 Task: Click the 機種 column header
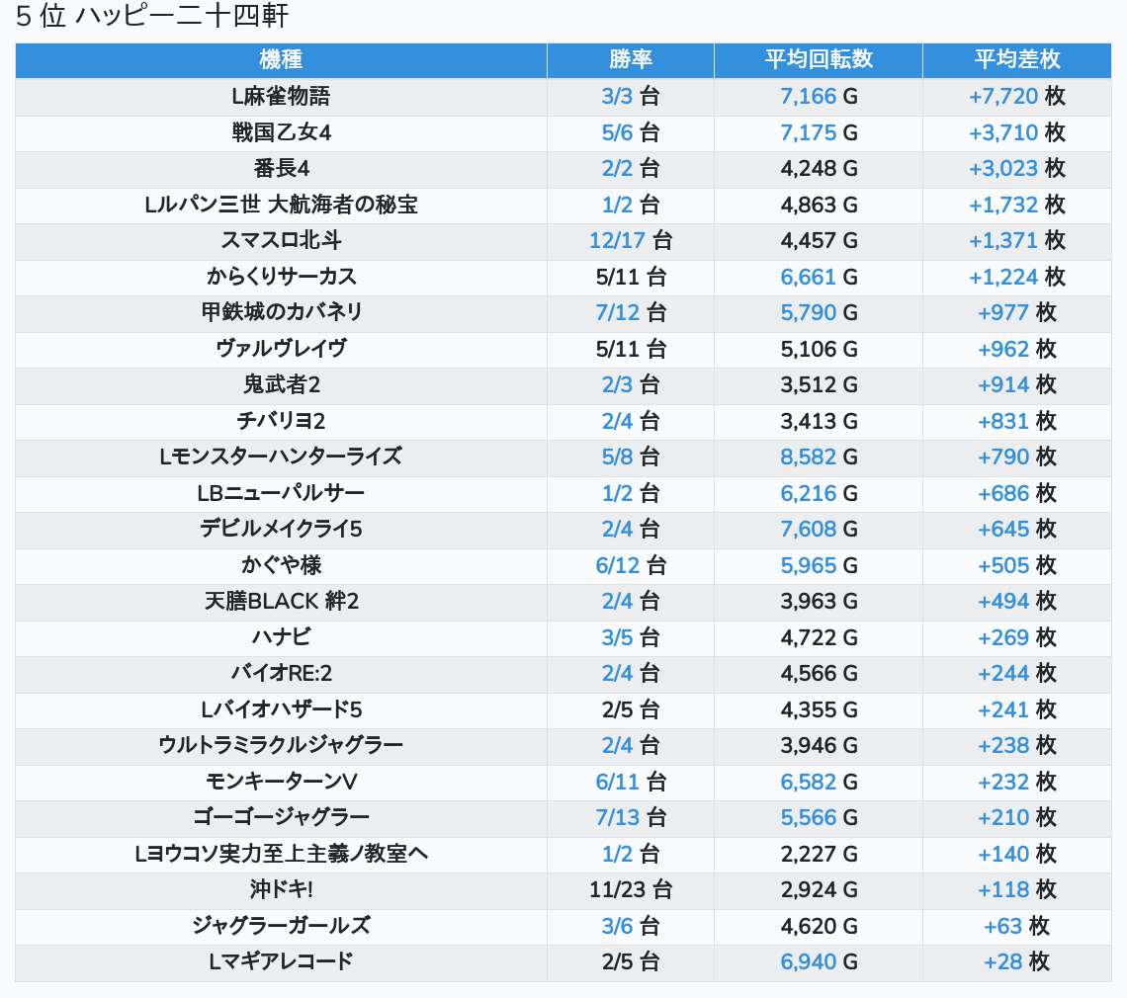click(281, 59)
